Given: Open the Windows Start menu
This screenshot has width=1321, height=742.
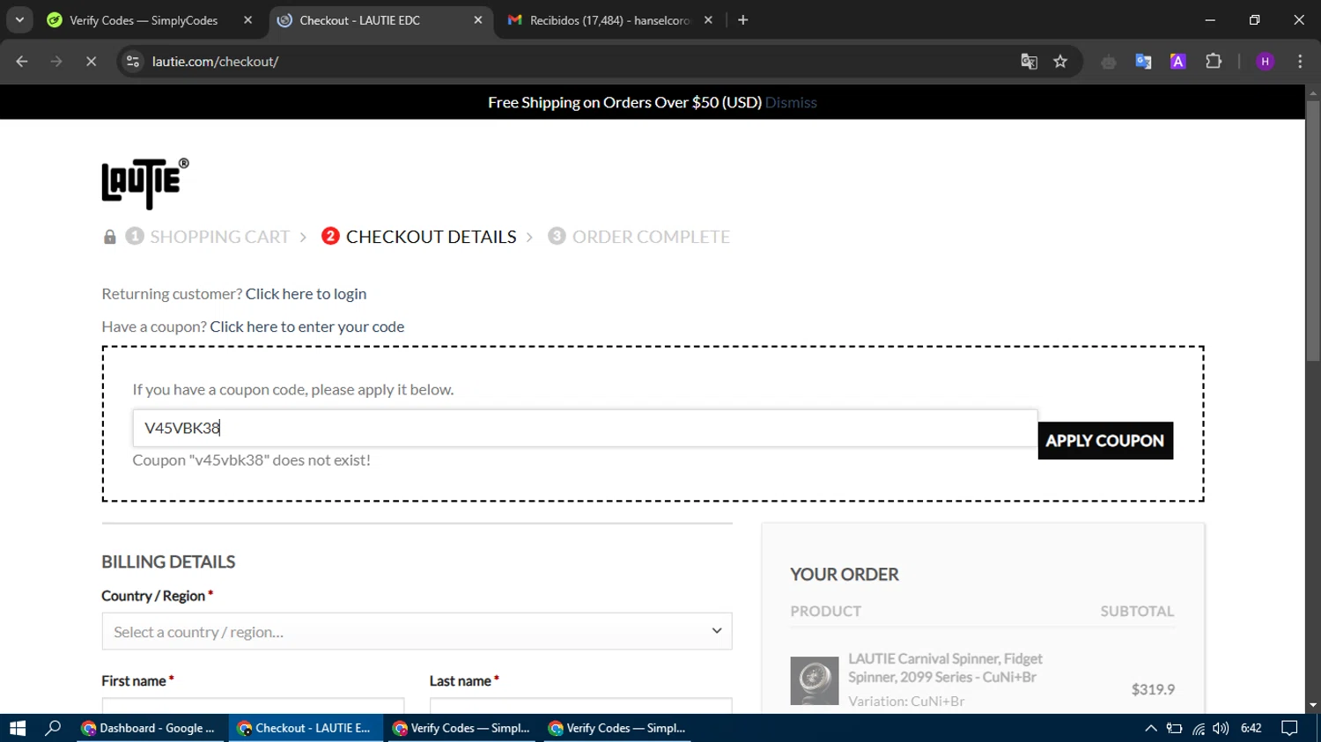Looking at the screenshot, I should coord(18,728).
